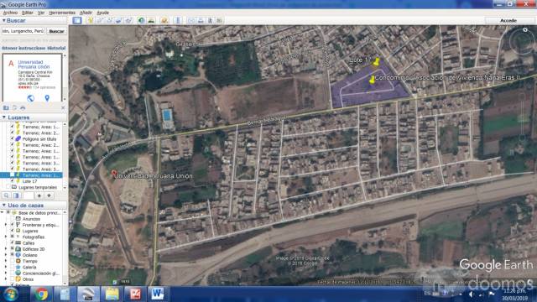This screenshot has height=302, width=537.
Task: Save search result to My Places folder icon
Action: coord(6,107)
